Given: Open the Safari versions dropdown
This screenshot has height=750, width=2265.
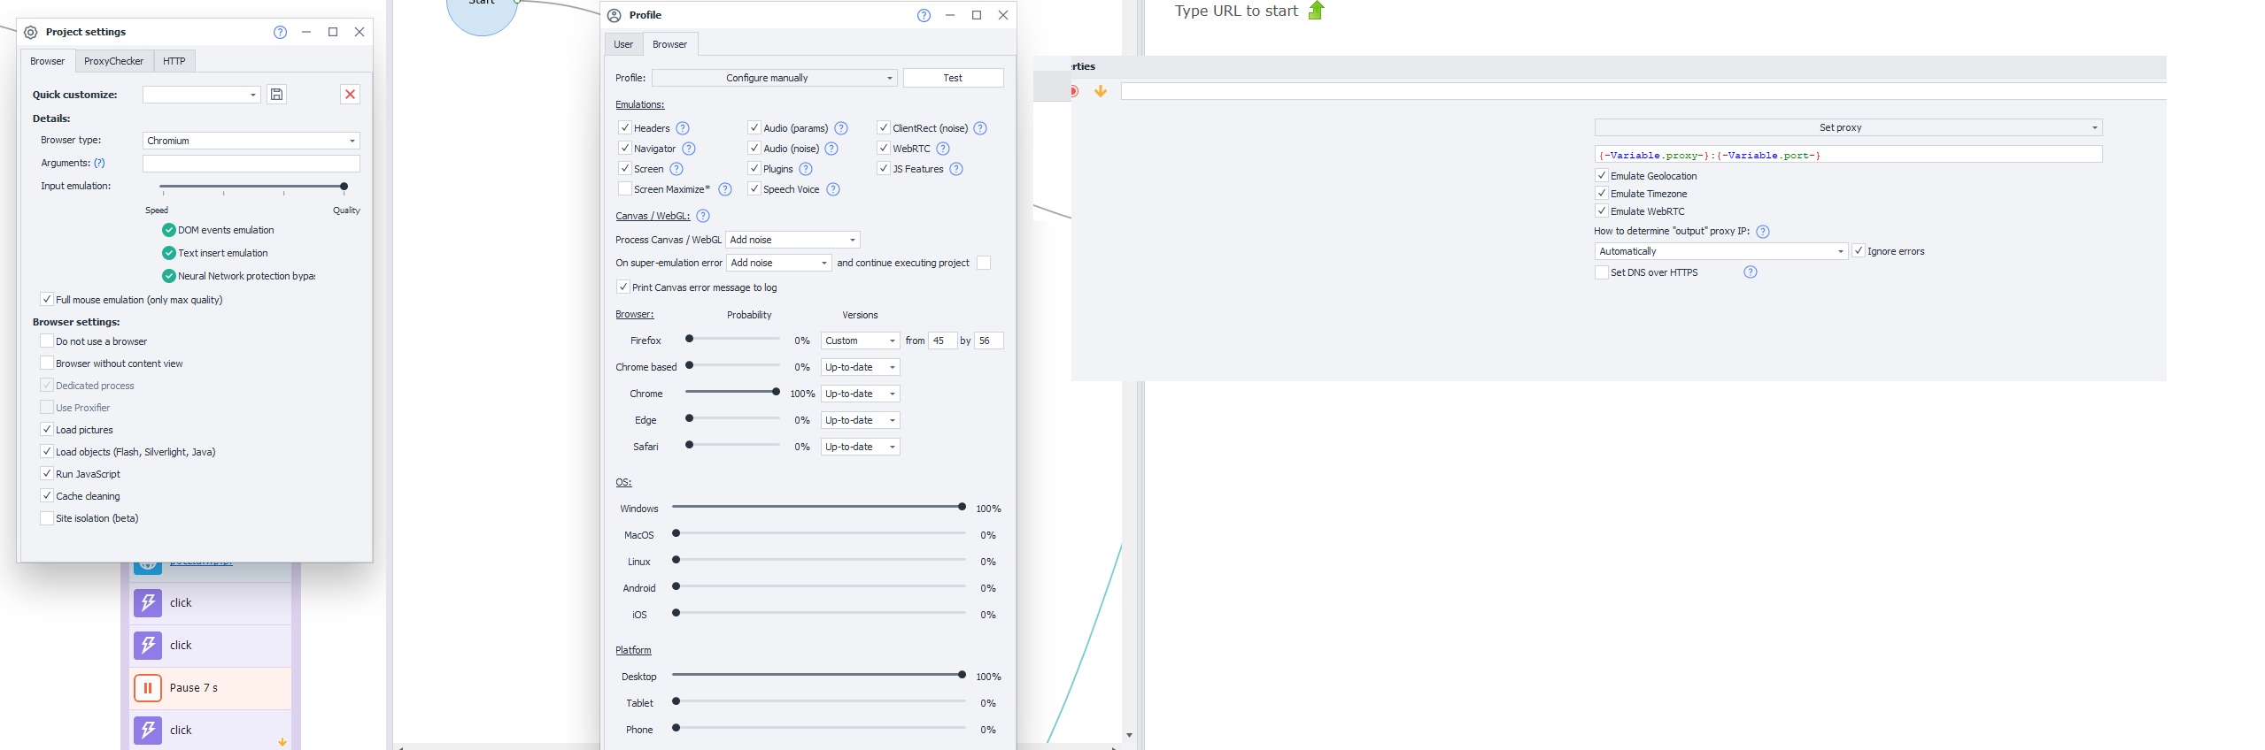Looking at the screenshot, I should [x=861, y=447].
